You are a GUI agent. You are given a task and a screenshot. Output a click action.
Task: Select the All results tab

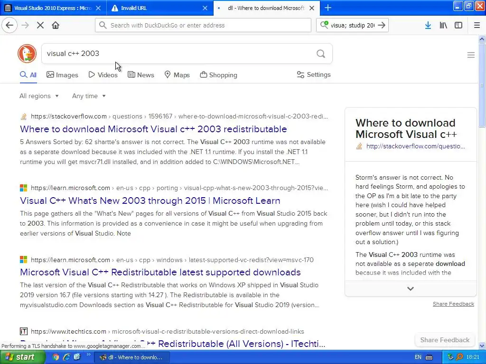[28, 75]
